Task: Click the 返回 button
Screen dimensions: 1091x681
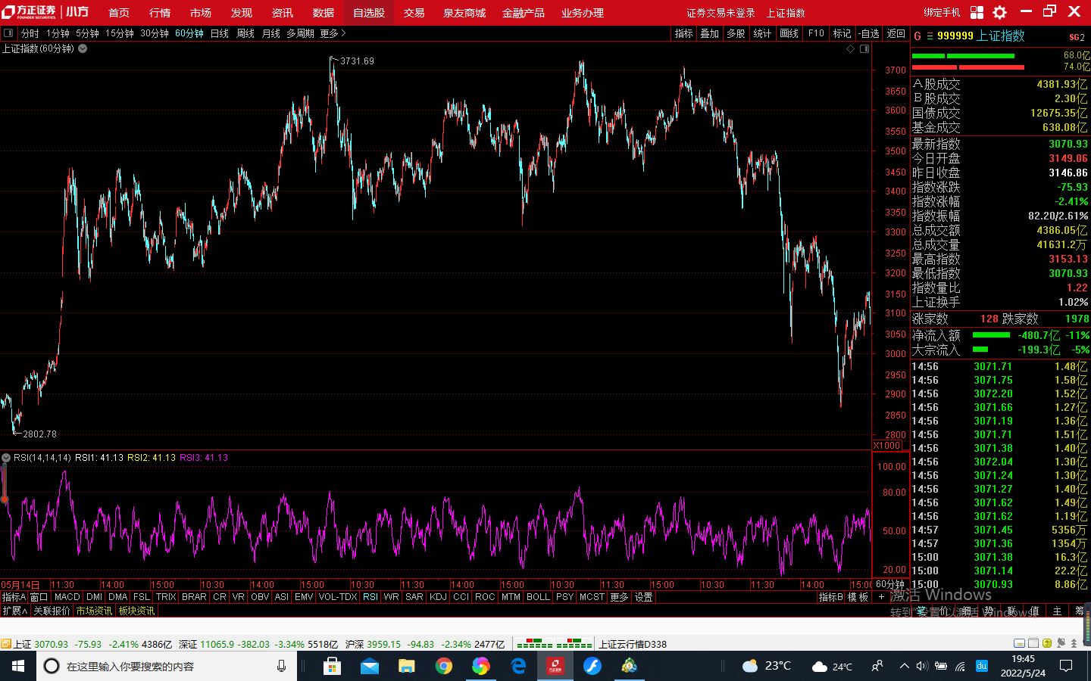Action: tap(896, 33)
